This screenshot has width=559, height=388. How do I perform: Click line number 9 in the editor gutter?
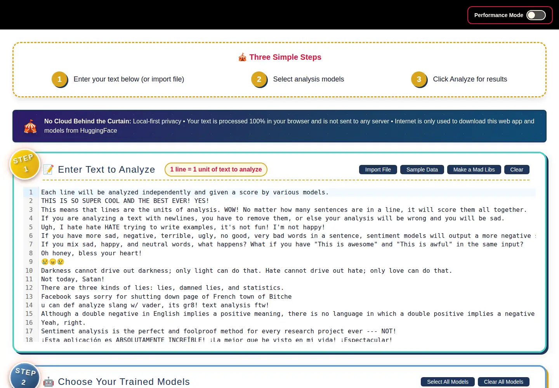point(31,262)
